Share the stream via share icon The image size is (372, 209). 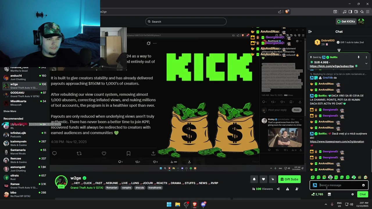(278, 189)
